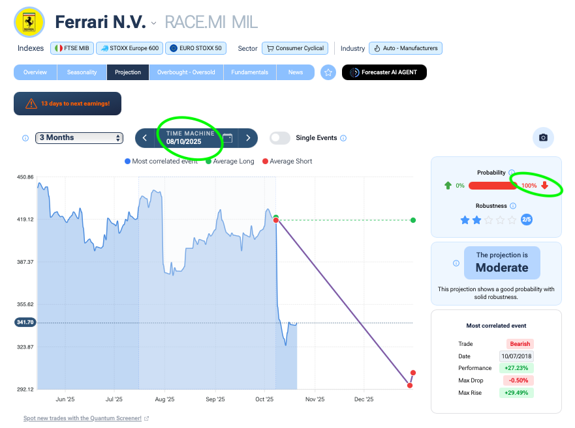Open the 3 Months period dropdown
Screen dimensions: 575x428
tap(79, 137)
